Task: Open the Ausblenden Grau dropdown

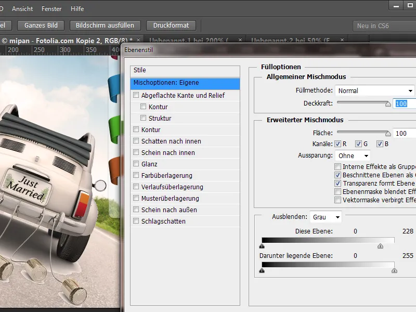Action: (326, 217)
